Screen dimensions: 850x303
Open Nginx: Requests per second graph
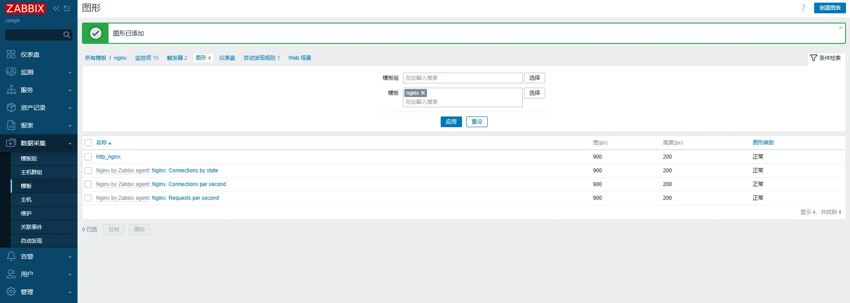pos(186,198)
